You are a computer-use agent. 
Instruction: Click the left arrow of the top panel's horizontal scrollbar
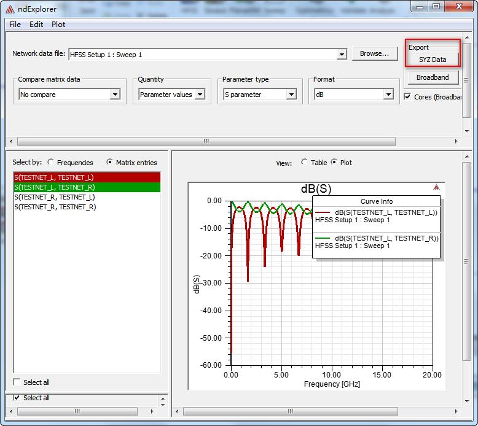point(10,141)
